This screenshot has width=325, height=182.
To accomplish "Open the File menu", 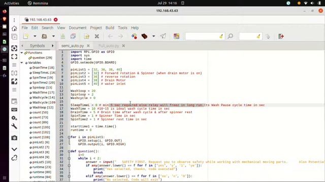I will point(24,28).
